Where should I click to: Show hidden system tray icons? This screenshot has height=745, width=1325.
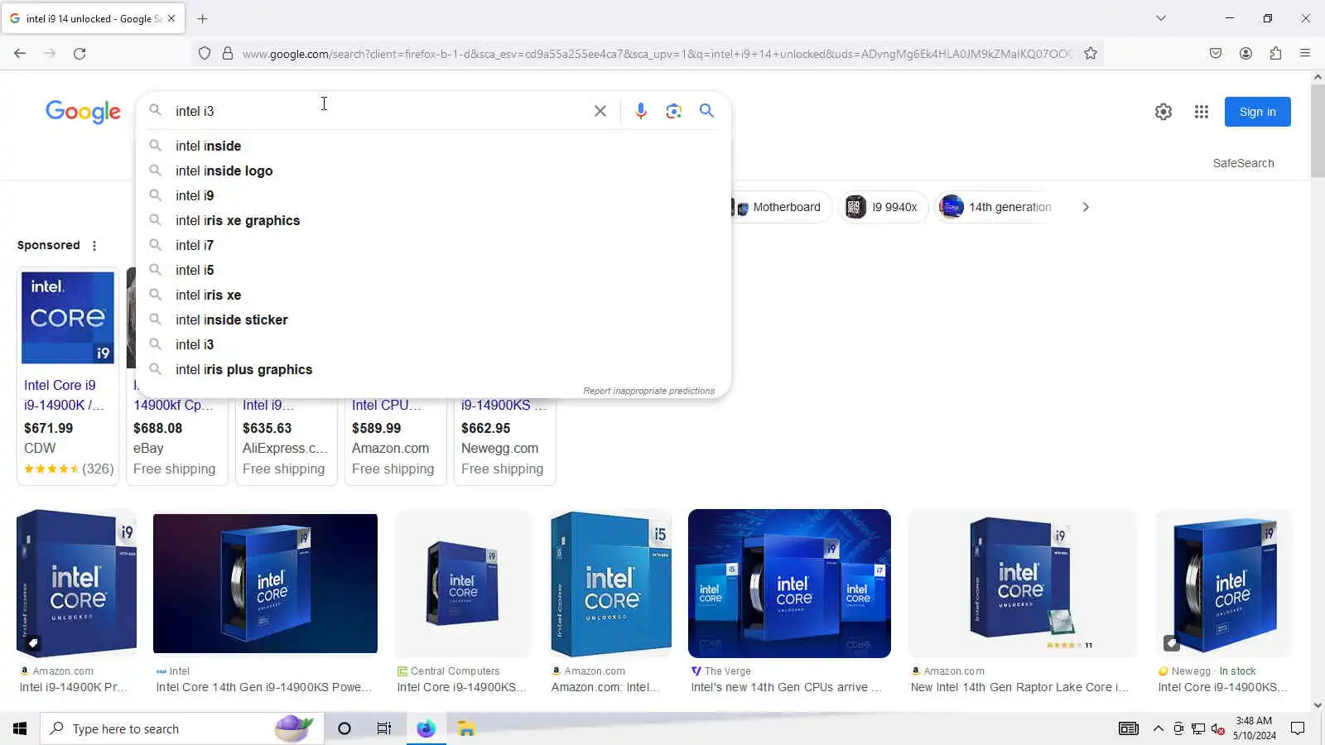point(1159,728)
